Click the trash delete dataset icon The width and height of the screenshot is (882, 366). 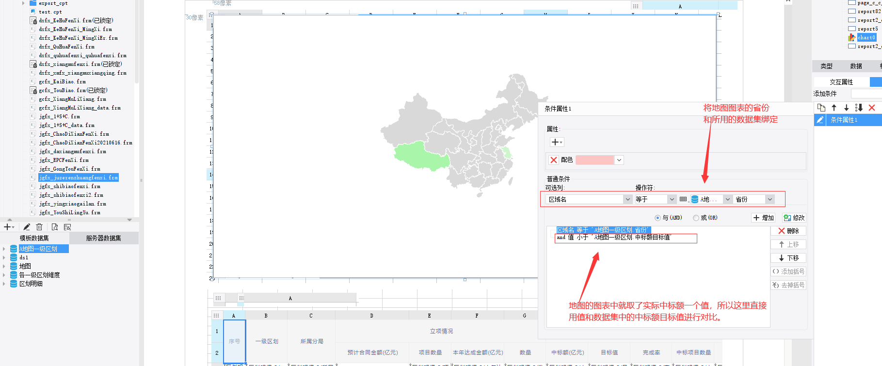click(39, 227)
